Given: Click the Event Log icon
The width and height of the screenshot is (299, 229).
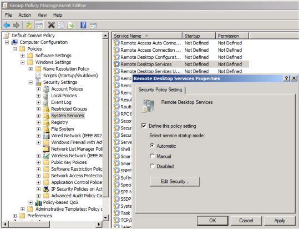Looking at the screenshot, I should tap(46, 102).
